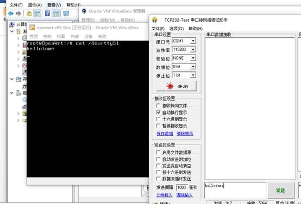
Task: Click the green 发送 send button
Action: [281, 190]
